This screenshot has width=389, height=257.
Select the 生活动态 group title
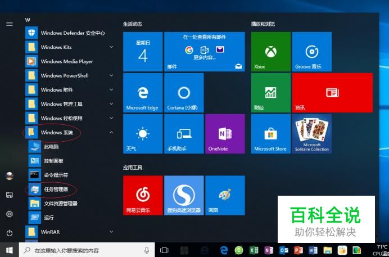133,24
